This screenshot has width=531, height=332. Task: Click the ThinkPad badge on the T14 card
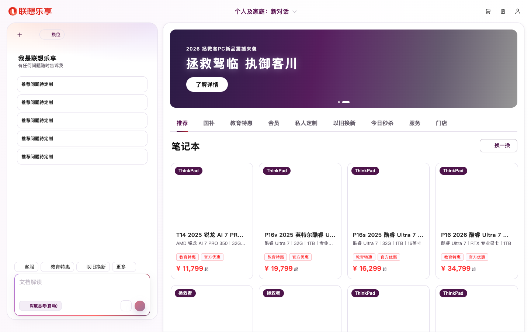(x=188, y=171)
